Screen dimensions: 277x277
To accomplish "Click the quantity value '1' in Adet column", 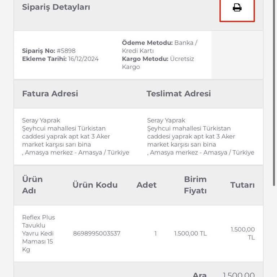I will [155, 234].
